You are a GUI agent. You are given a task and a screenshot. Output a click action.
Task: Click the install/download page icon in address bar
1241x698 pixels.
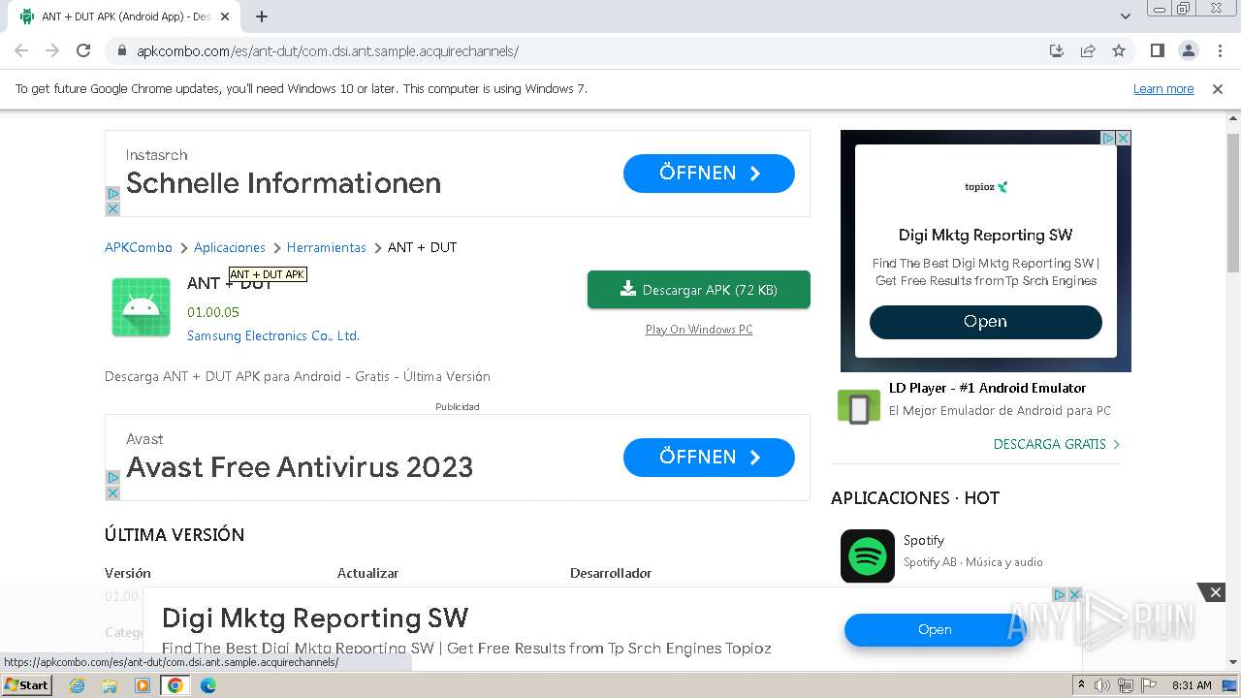point(1057,51)
